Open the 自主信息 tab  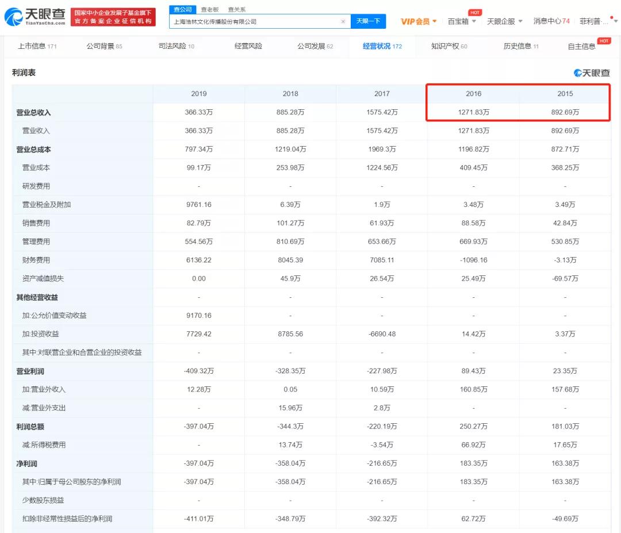(581, 47)
